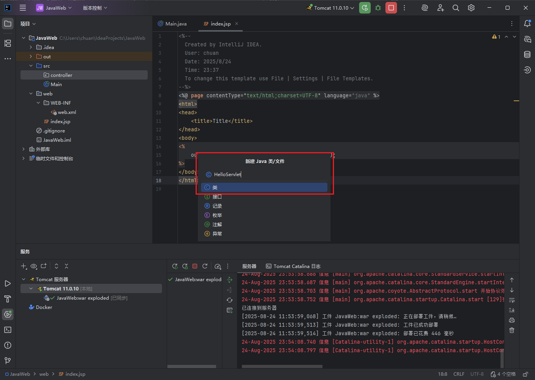Collapse the Tomcat 服务器 services node

coord(24,279)
